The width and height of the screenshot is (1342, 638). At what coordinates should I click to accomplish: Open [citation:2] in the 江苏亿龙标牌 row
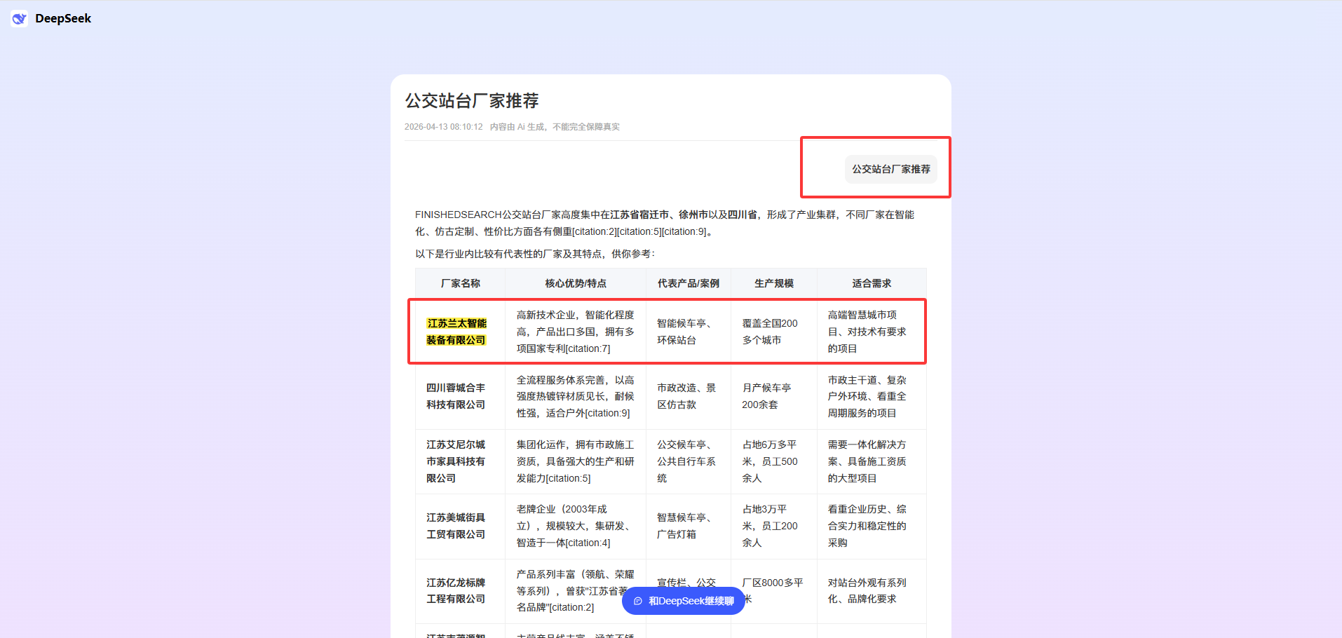coord(571,607)
